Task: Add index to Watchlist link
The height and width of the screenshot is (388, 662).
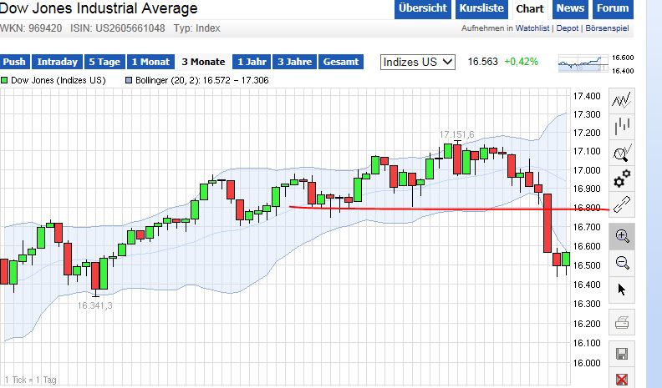Action: [532, 28]
